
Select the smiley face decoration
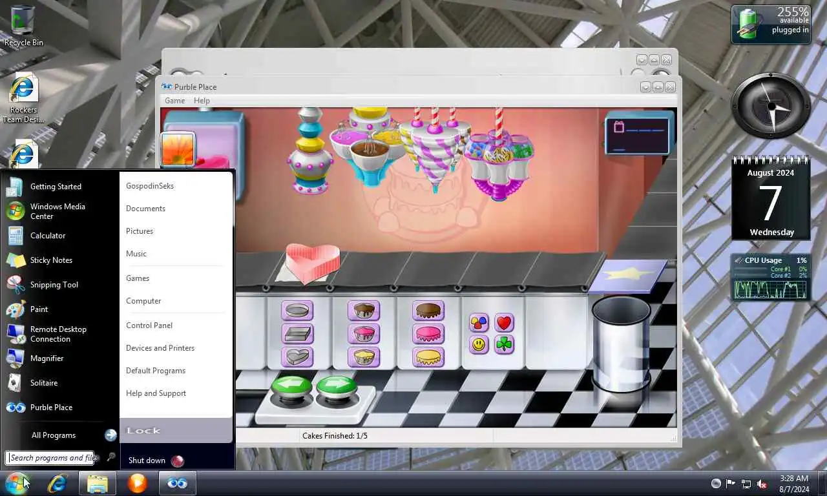[479, 345]
